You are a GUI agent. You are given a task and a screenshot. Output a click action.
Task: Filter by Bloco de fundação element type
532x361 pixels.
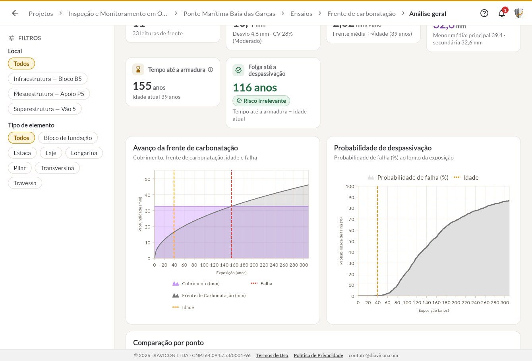(x=68, y=138)
